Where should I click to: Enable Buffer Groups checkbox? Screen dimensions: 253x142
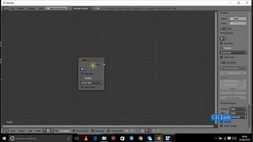221,126
